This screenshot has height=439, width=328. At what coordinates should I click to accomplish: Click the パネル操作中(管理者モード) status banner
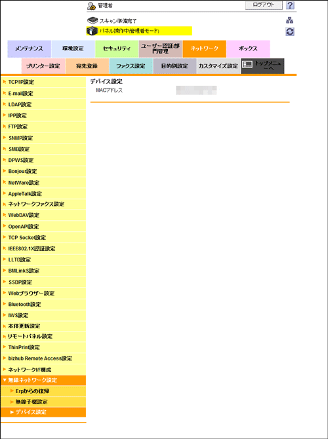point(139,31)
